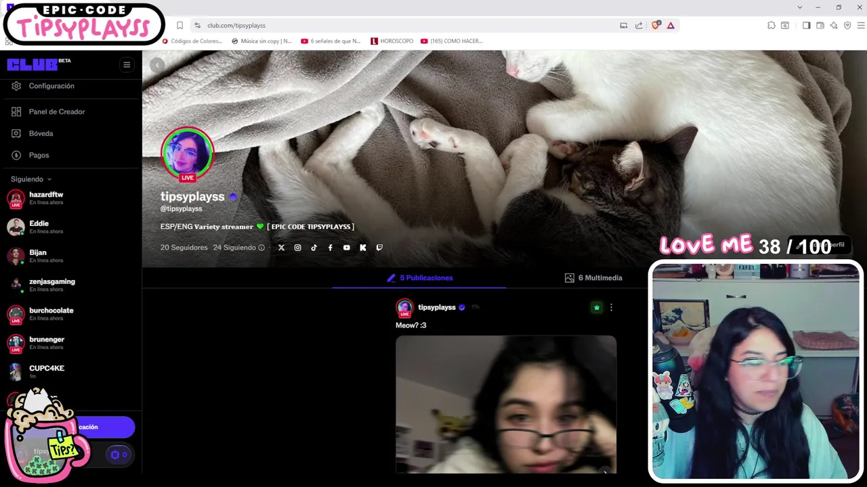Image resolution: width=867 pixels, height=487 pixels.
Task: Open the Música sin copy bookmark
Action: pos(261,41)
